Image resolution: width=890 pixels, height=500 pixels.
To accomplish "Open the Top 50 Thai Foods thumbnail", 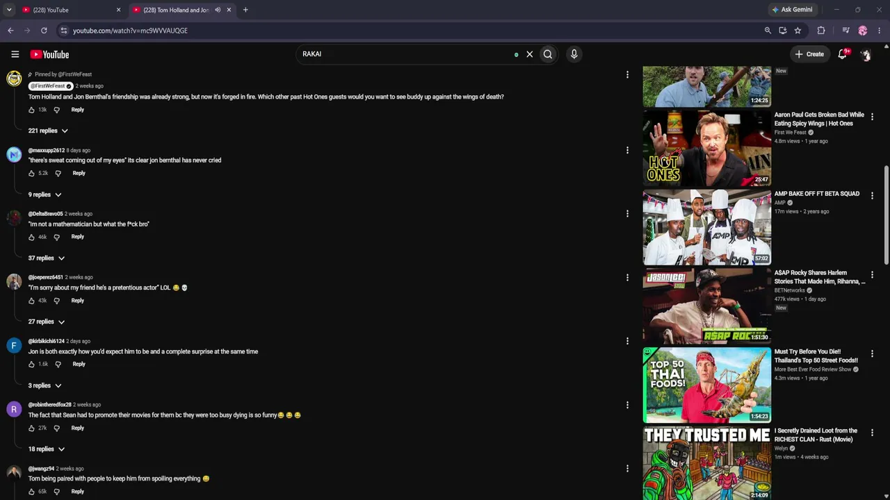I will pos(707,385).
